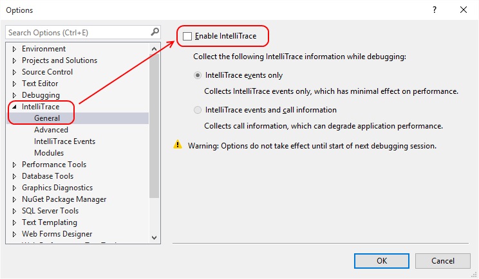The image size is (479, 279).
Task: Click the Search Options input field
Action: click(x=77, y=32)
